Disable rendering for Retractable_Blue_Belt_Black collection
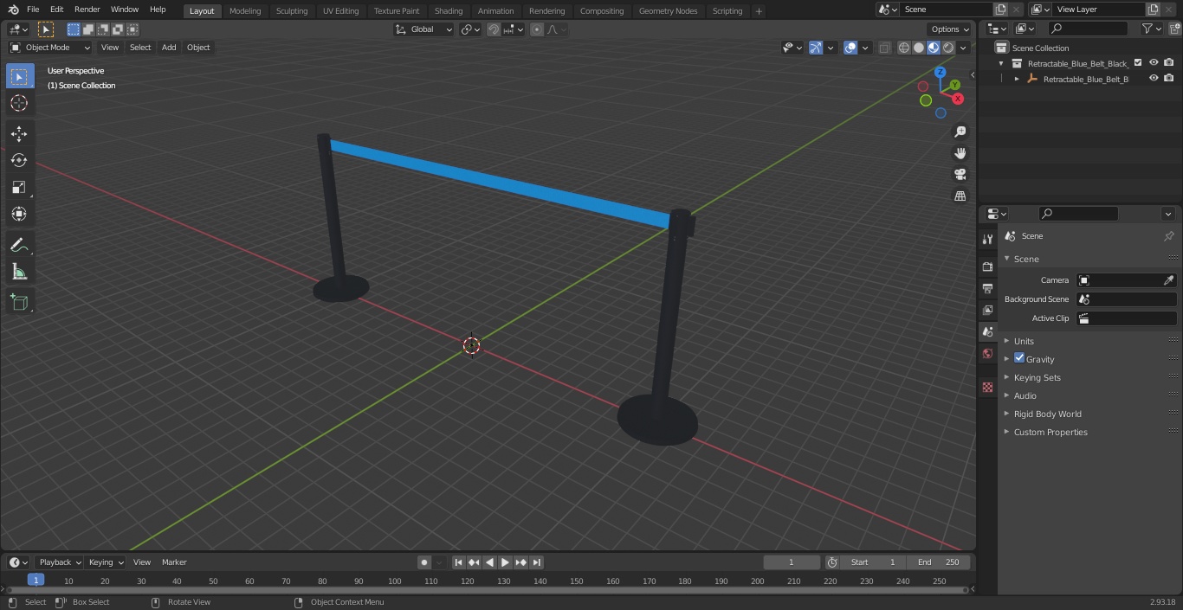 (1169, 62)
